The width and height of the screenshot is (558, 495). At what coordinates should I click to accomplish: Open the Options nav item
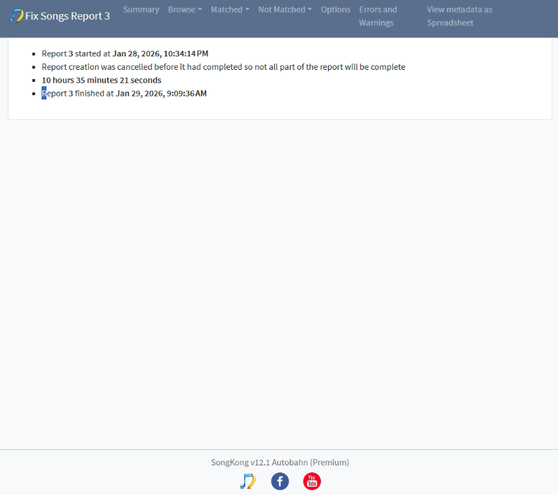(x=335, y=10)
